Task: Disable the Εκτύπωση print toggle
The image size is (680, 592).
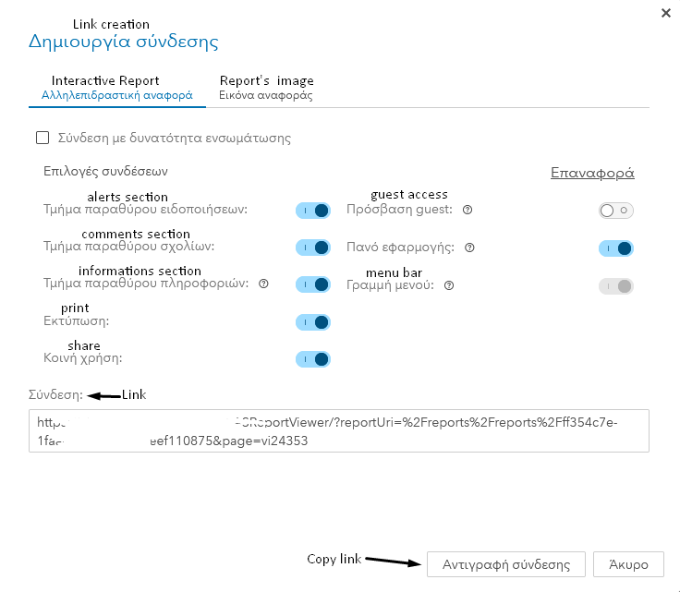Action: pyautogui.click(x=313, y=321)
